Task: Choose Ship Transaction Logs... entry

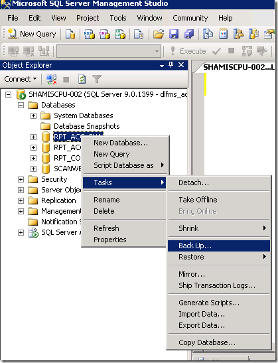Action: click(x=219, y=285)
